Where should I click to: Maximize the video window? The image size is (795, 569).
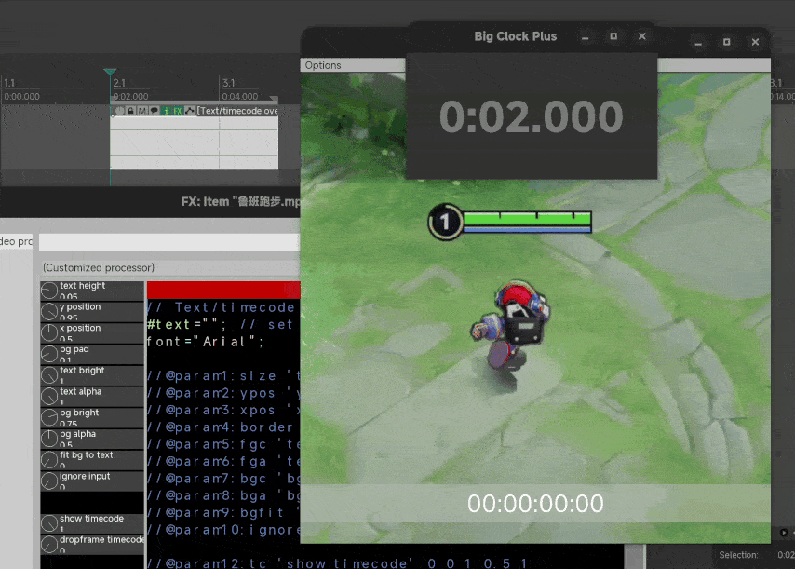pyautogui.click(x=726, y=42)
